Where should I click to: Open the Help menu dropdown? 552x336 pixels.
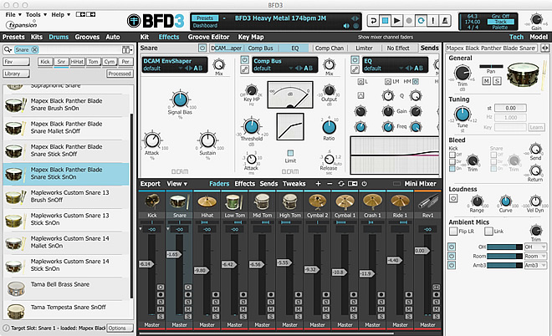60,14
